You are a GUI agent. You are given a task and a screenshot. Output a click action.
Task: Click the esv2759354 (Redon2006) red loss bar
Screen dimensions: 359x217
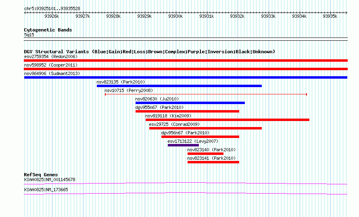tap(186, 61)
